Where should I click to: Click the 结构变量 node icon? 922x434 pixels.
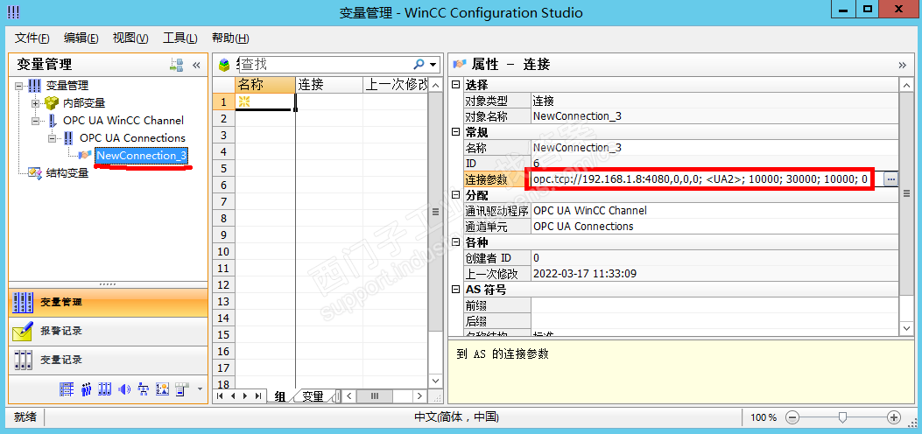(35, 173)
